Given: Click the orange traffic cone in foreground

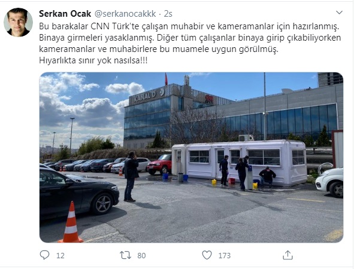Looking at the screenshot, I should click(x=71, y=222).
